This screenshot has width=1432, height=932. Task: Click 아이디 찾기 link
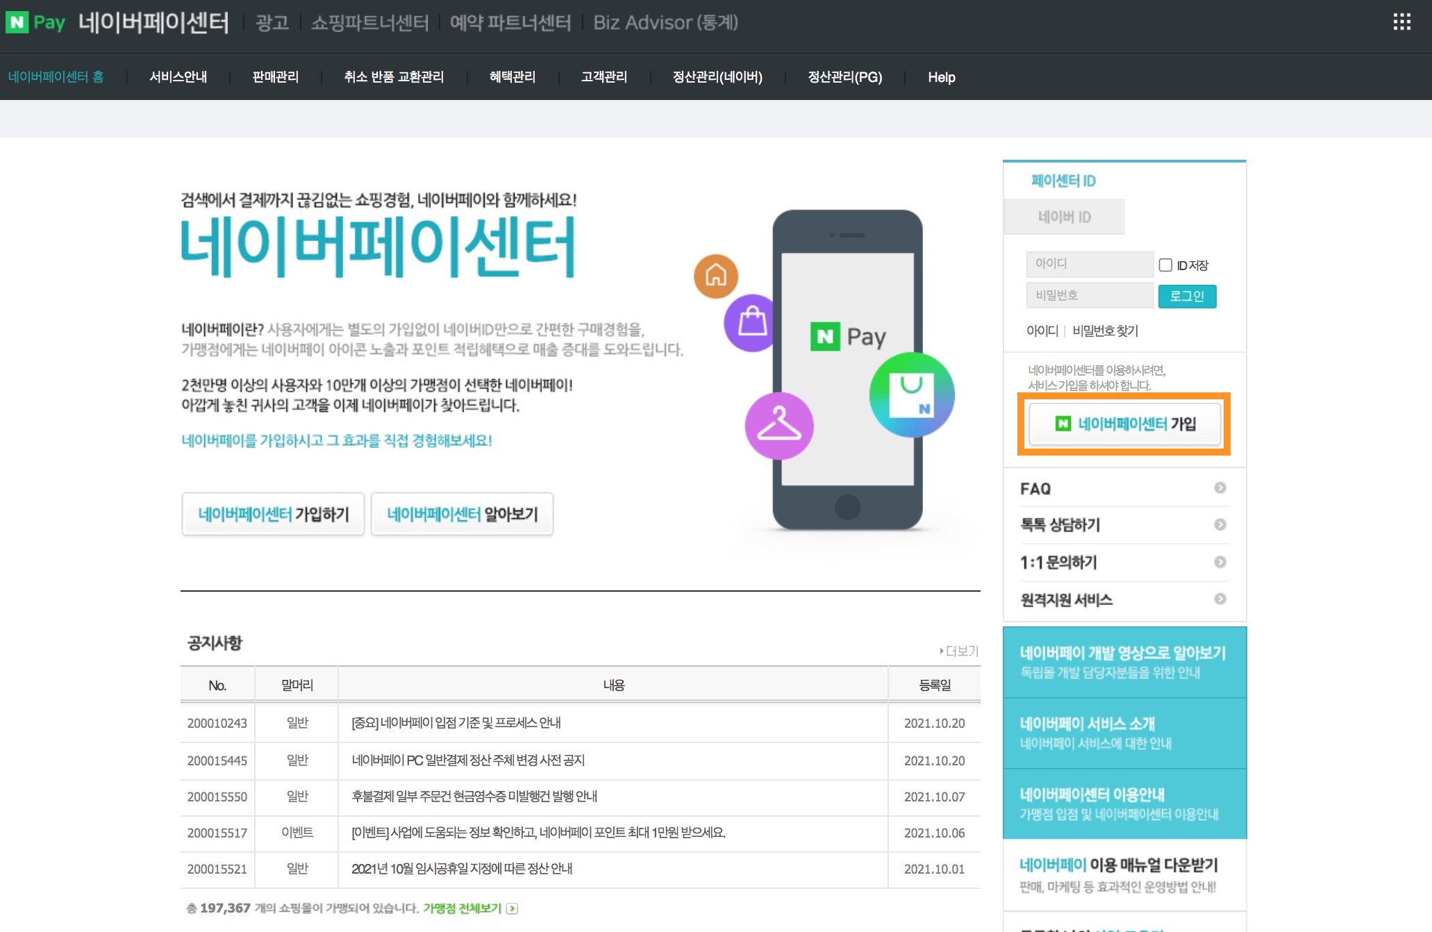coord(1042,331)
